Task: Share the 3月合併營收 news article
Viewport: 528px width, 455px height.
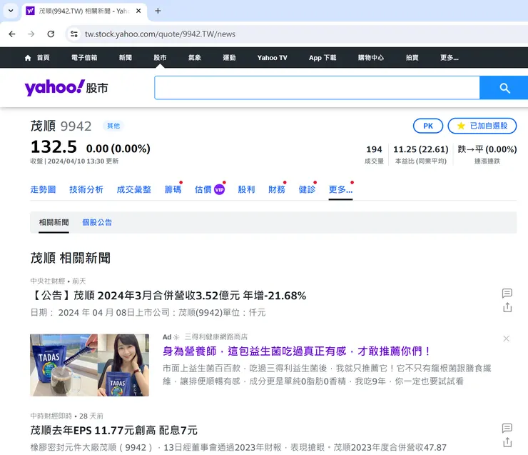Action: tap(507, 307)
